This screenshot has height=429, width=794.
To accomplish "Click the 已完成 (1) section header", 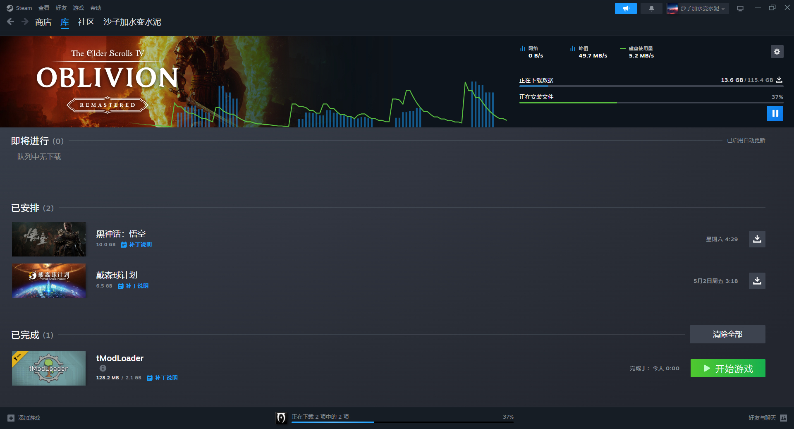I will pos(32,335).
